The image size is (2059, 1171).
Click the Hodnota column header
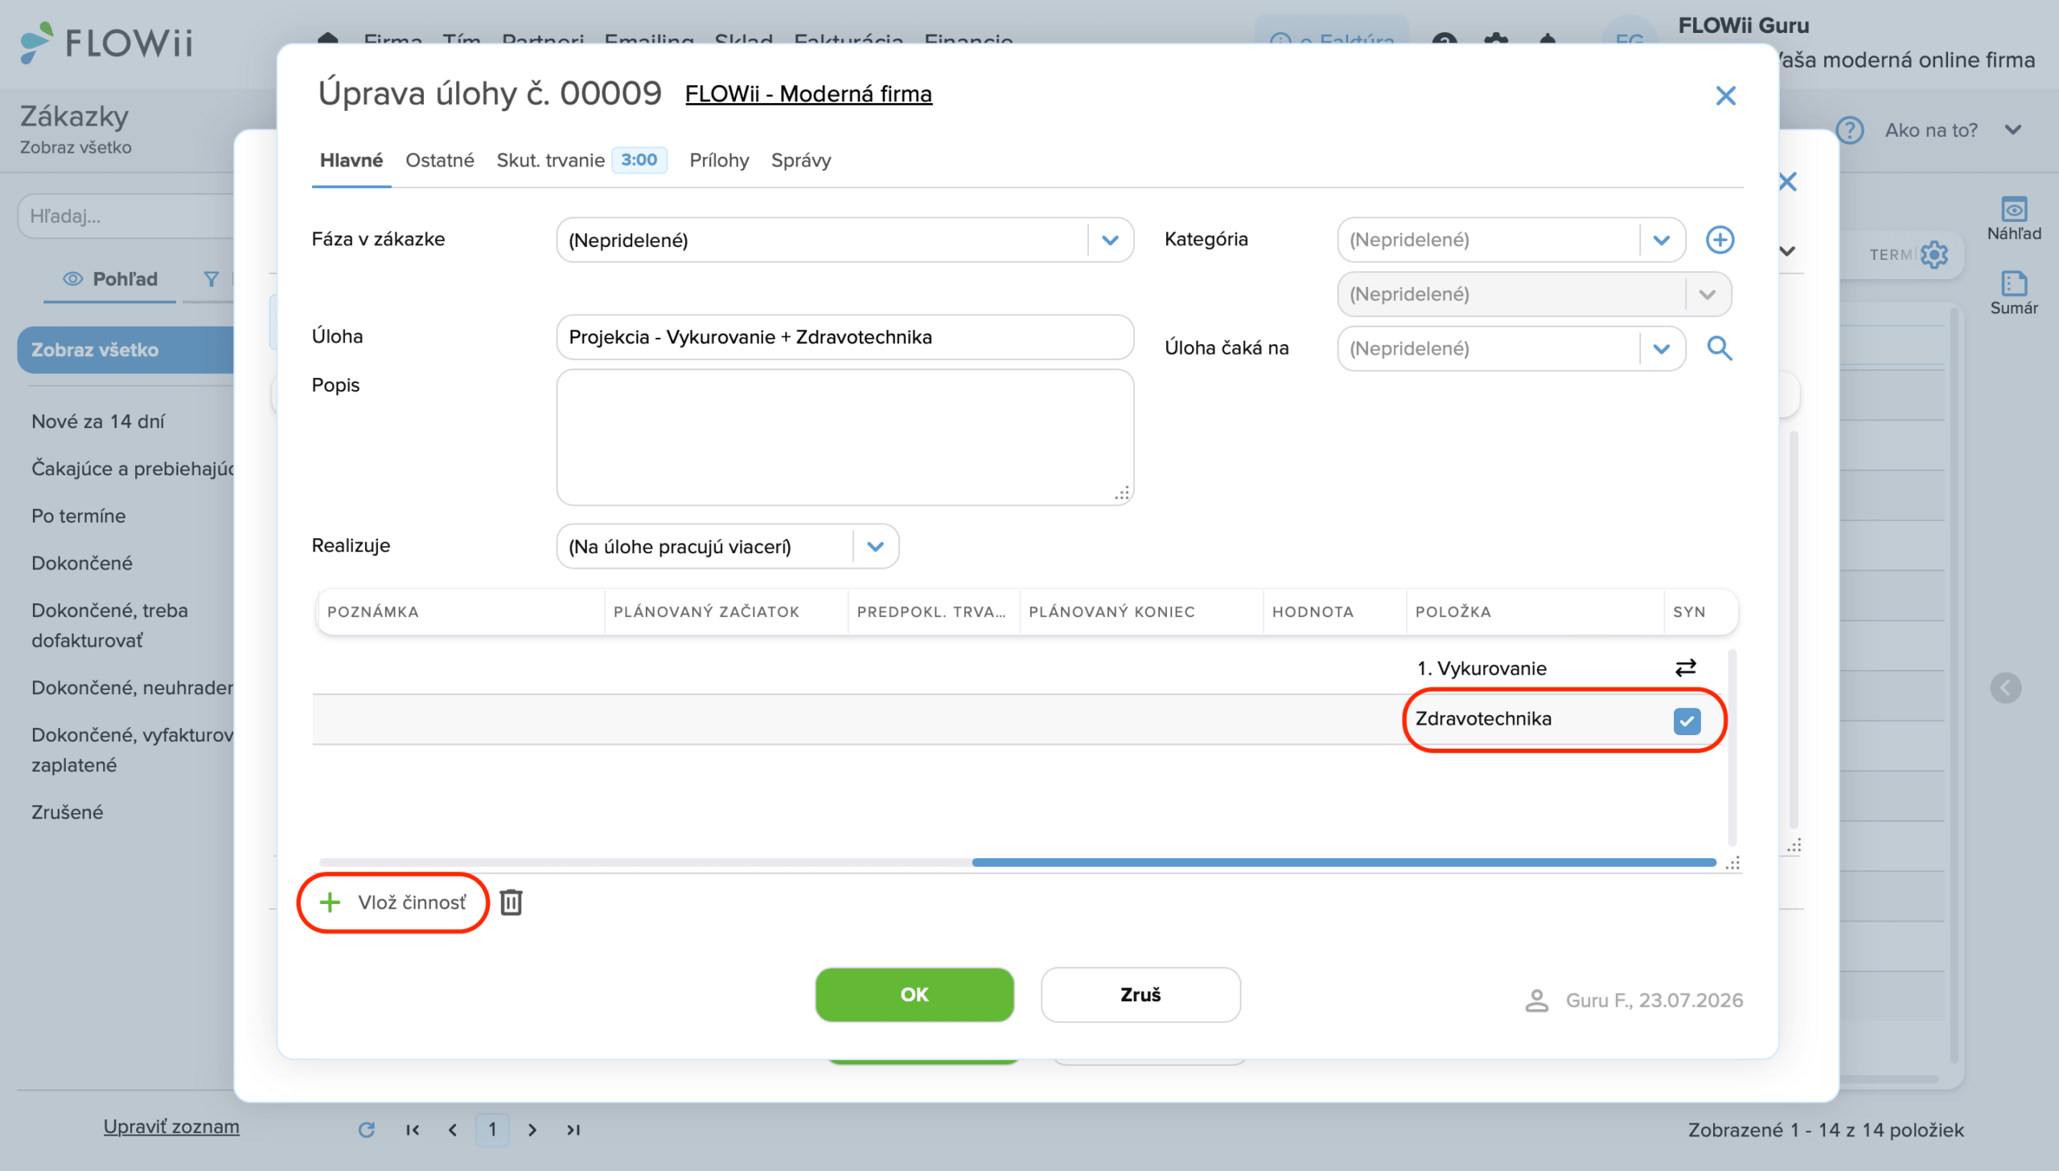tap(1334, 612)
